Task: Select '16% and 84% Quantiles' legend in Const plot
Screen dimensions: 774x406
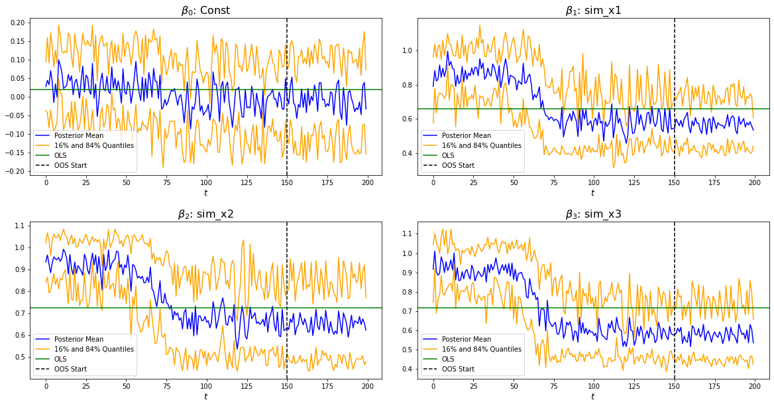Action: coord(84,145)
